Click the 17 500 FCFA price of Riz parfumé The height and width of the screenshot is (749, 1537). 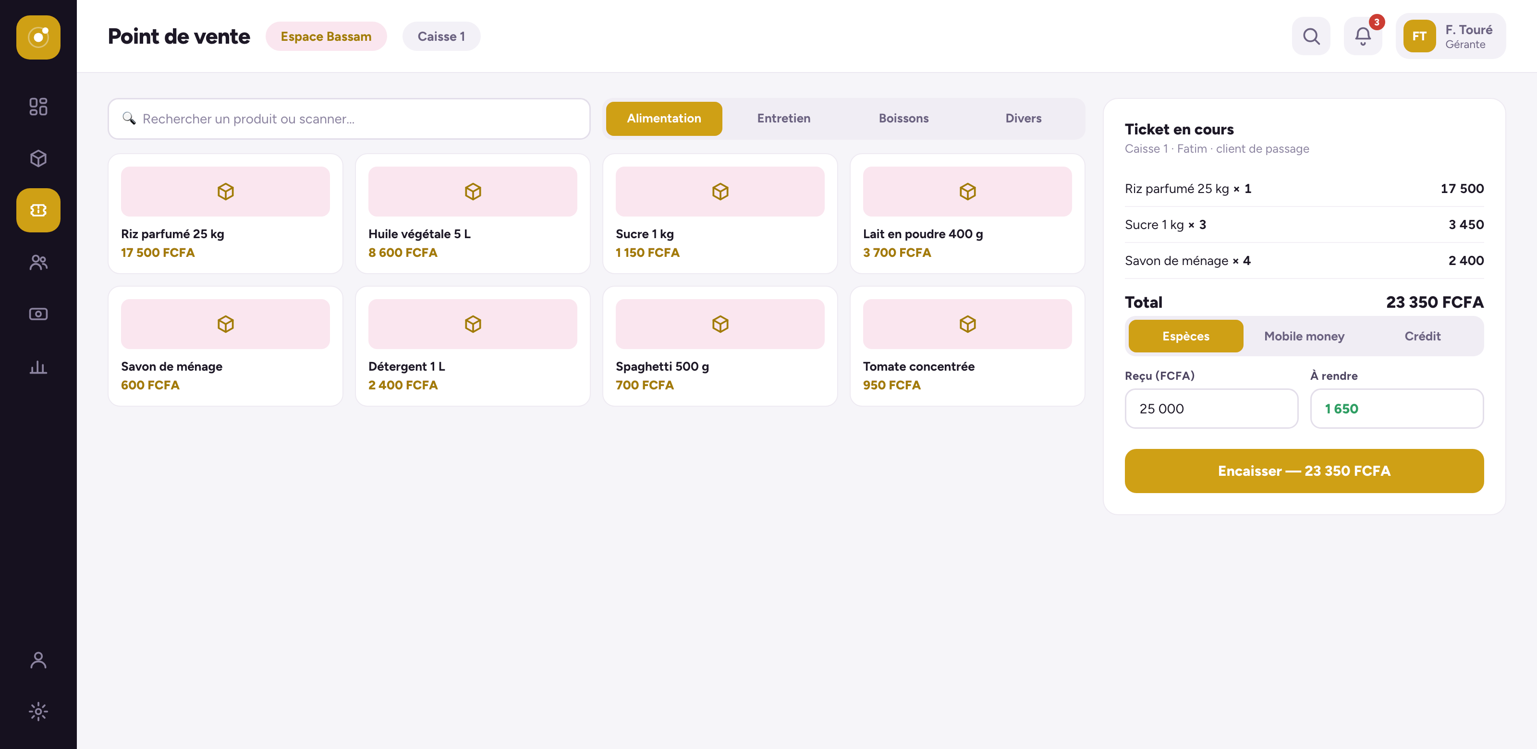pos(158,253)
